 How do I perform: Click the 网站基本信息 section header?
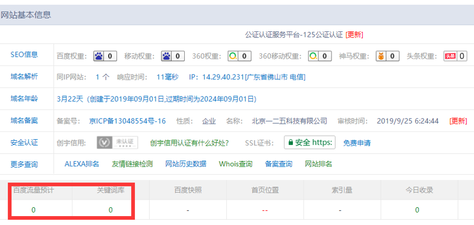click(x=26, y=15)
